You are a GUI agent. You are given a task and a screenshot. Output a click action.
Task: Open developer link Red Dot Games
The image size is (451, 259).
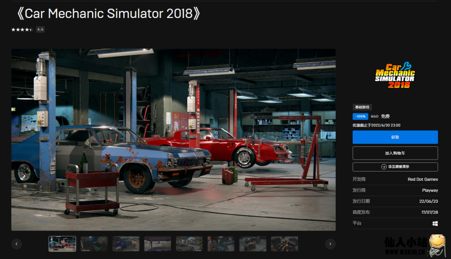click(x=423, y=179)
